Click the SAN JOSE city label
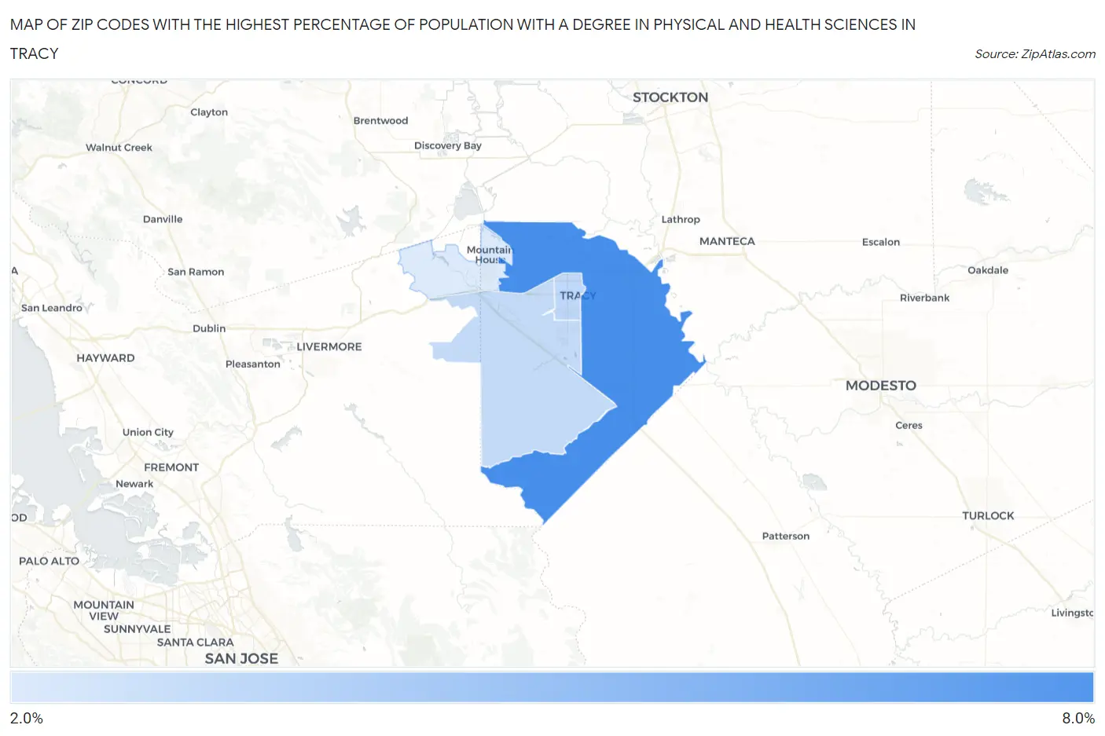The image size is (1105, 736). point(241,659)
